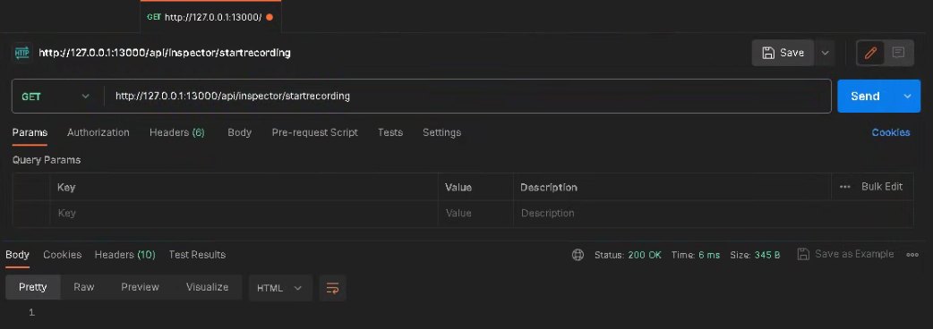Open the Cookies link on the right
Image resolution: width=933 pixels, height=329 pixels.
coord(891,132)
